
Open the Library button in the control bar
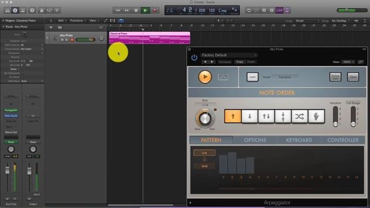pyautogui.click(x=8, y=10)
